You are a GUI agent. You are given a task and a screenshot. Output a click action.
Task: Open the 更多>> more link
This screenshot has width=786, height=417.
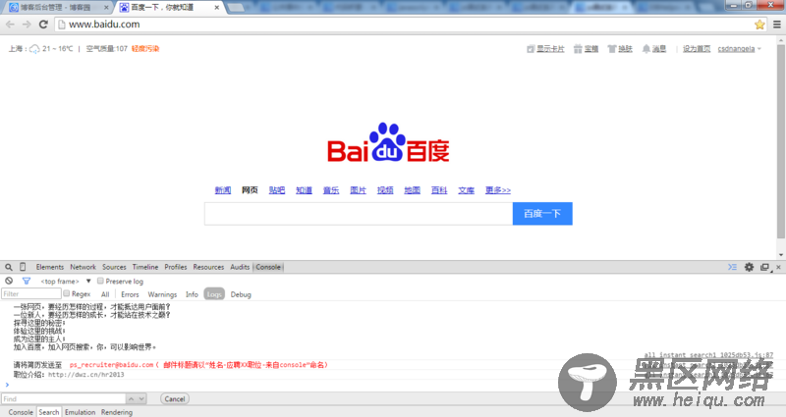pos(498,190)
